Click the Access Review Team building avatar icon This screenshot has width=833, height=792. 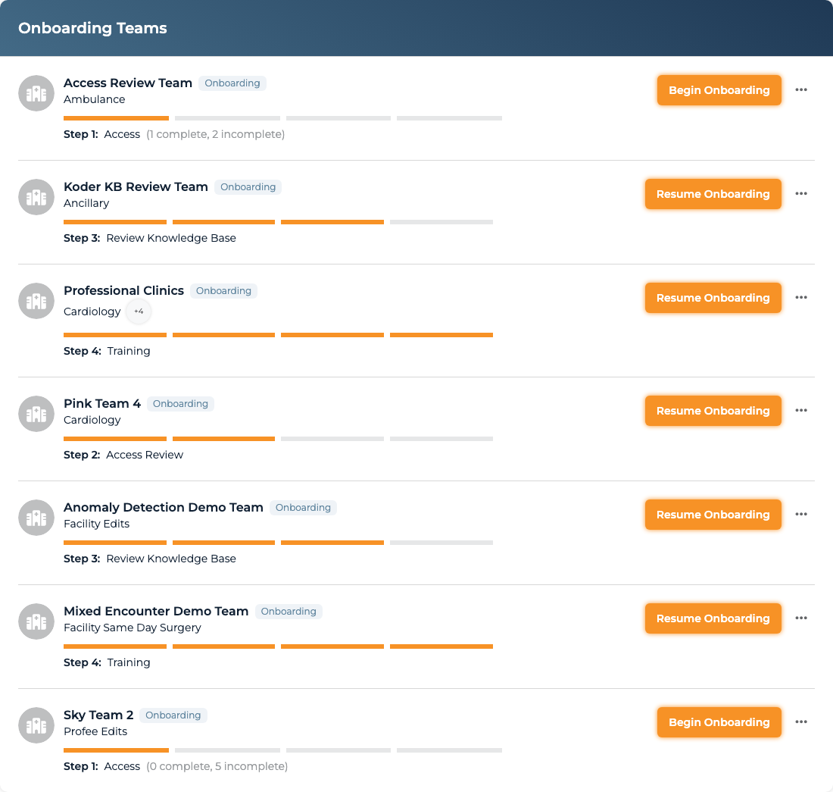36,93
